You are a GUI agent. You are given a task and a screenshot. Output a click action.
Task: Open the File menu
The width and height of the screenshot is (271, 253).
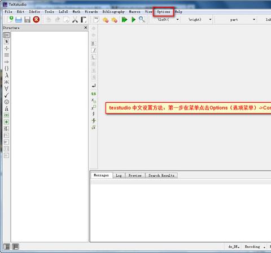(8, 12)
